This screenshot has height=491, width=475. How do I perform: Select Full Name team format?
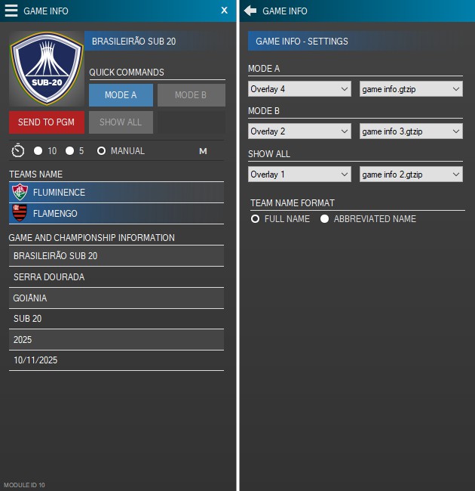click(256, 219)
